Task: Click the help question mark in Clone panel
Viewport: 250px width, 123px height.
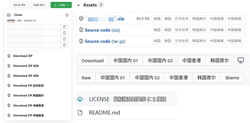Action: click(x=67, y=15)
